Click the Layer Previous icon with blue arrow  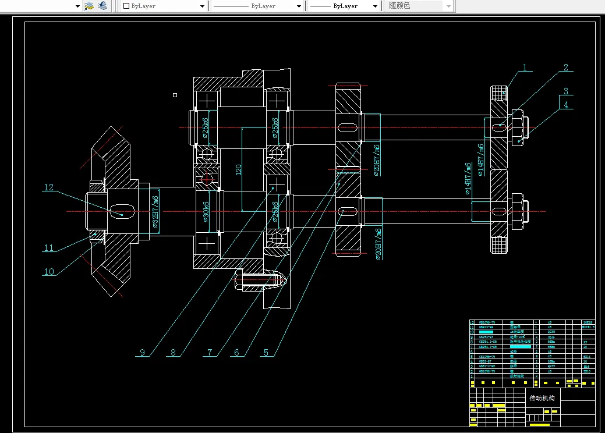[x=102, y=6]
